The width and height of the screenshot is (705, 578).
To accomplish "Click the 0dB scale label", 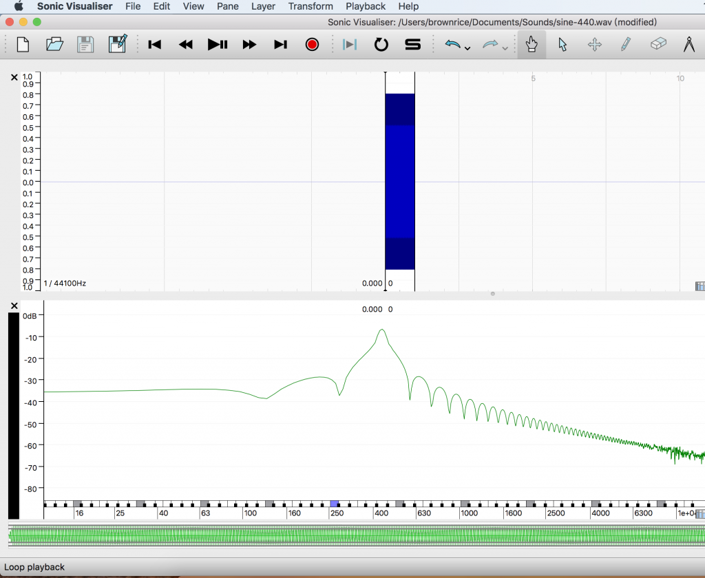I will point(30,316).
